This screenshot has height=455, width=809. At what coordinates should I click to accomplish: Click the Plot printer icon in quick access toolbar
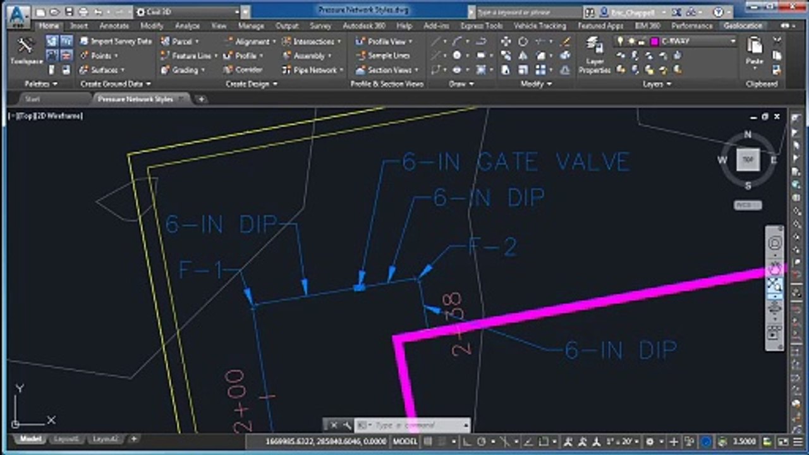[x=83, y=12]
